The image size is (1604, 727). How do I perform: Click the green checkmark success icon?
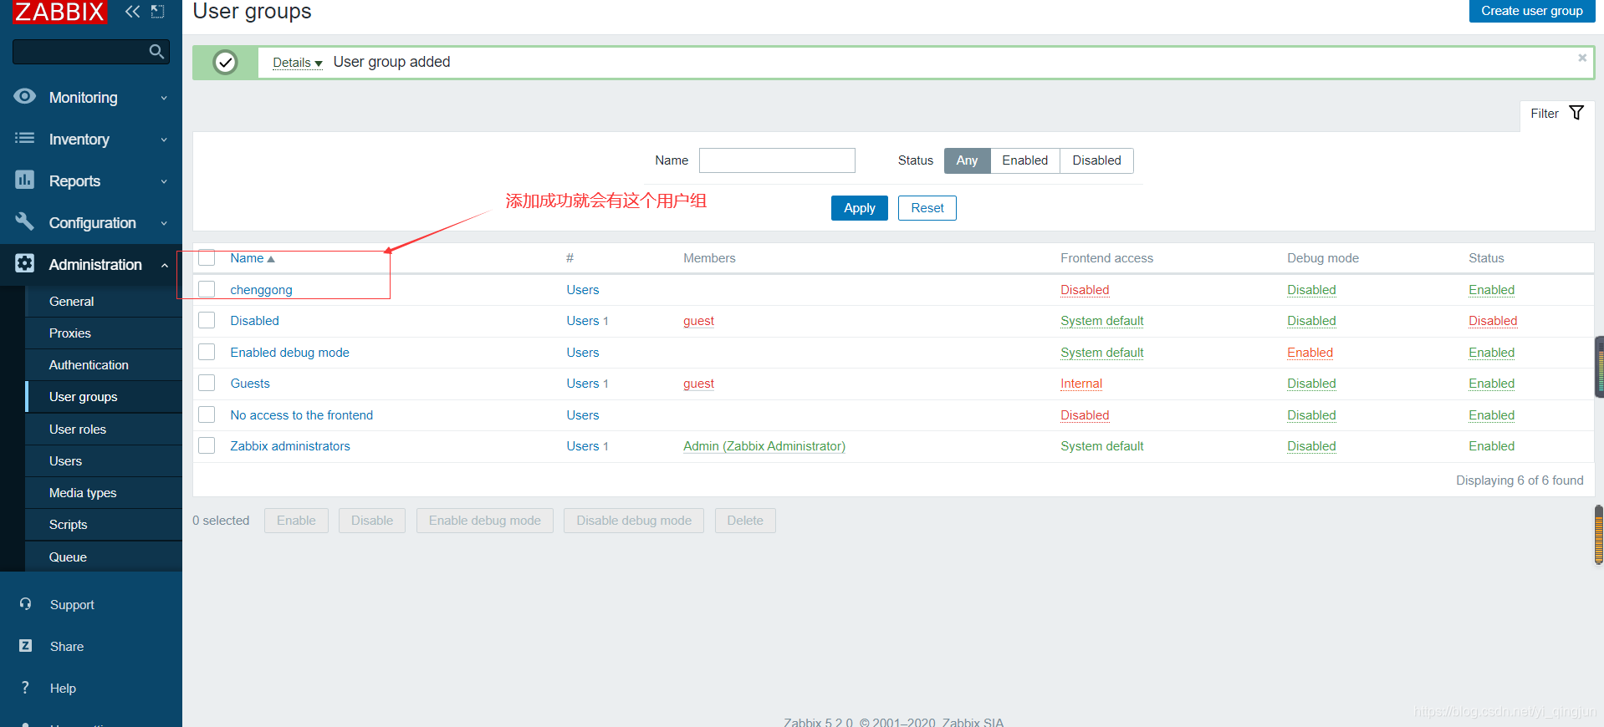(x=225, y=63)
